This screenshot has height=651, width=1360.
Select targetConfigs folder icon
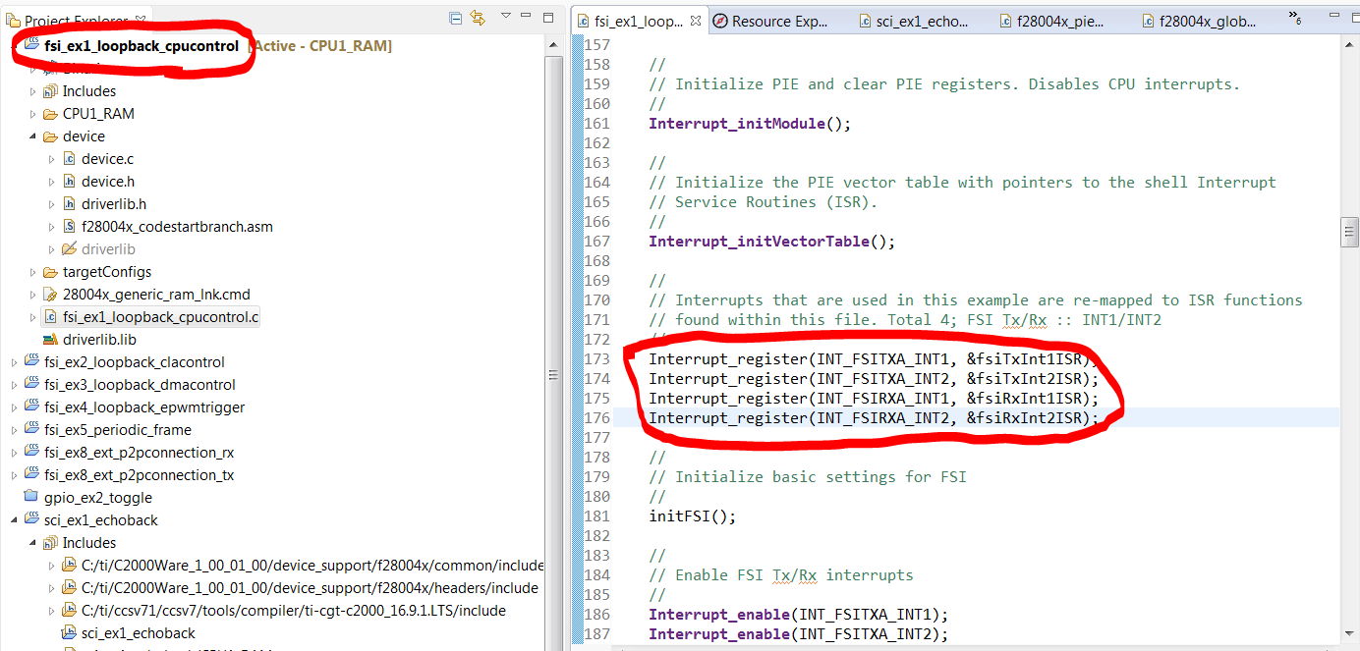tap(50, 272)
